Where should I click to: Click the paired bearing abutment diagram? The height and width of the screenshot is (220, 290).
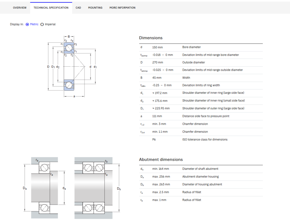98,188
